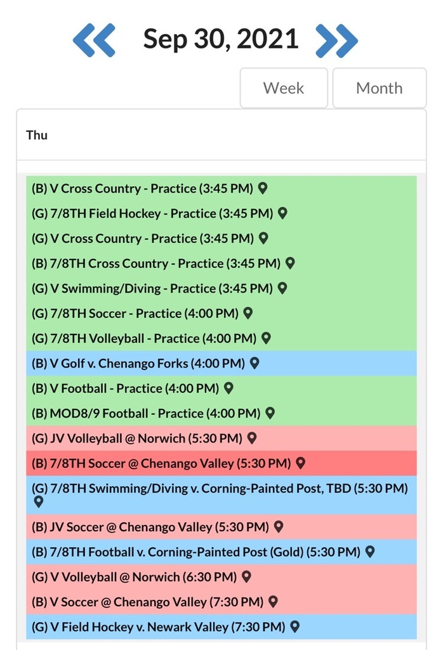Click location pin beside JV Volleyball @ Norwich
Image resolution: width=443 pixels, height=650 pixels.
252,438
